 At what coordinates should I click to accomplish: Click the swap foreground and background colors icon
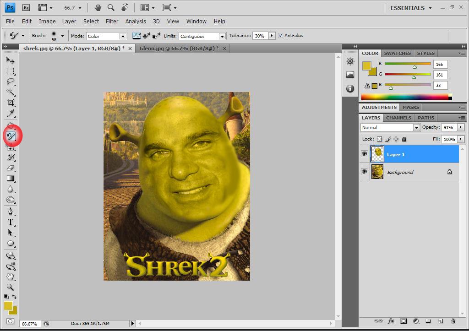[x=14, y=297]
